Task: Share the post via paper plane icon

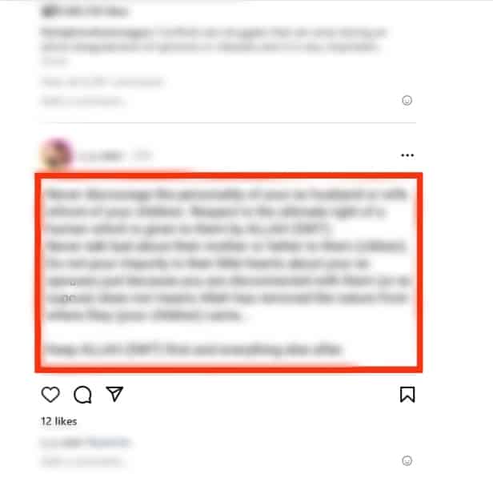Action: click(114, 394)
